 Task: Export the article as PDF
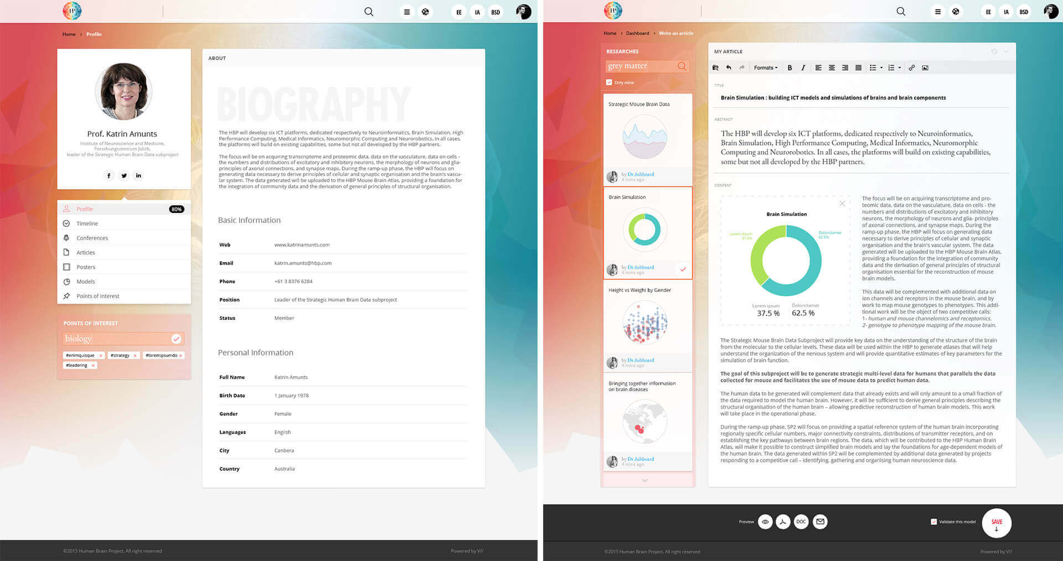coord(783,522)
